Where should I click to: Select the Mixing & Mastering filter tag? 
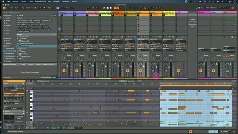[x=23, y=25]
